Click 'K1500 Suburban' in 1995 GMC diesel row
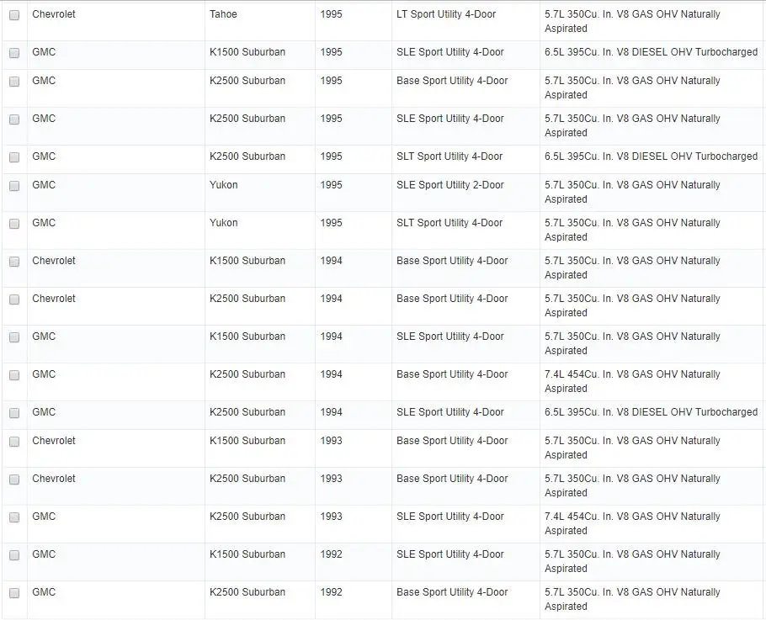The width and height of the screenshot is (766, 620). (247, 52)
